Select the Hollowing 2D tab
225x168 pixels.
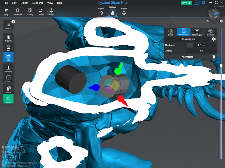197,32
